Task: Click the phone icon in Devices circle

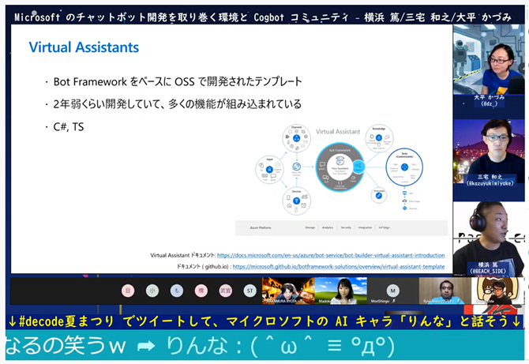Action: [x=288, y=197]
